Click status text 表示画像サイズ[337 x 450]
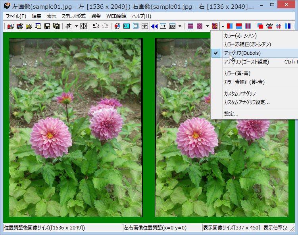The width and height of the screenshot is (298, 235). [x=231, y=227]
